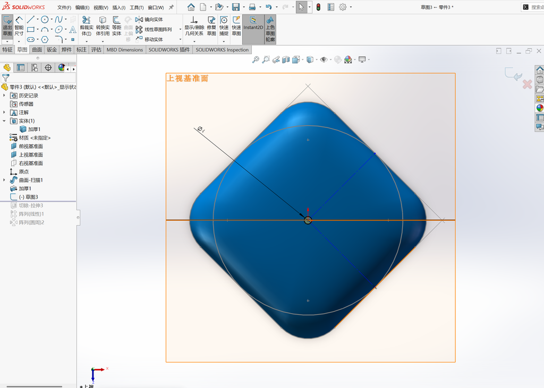Click the Options gear icon

343,7
